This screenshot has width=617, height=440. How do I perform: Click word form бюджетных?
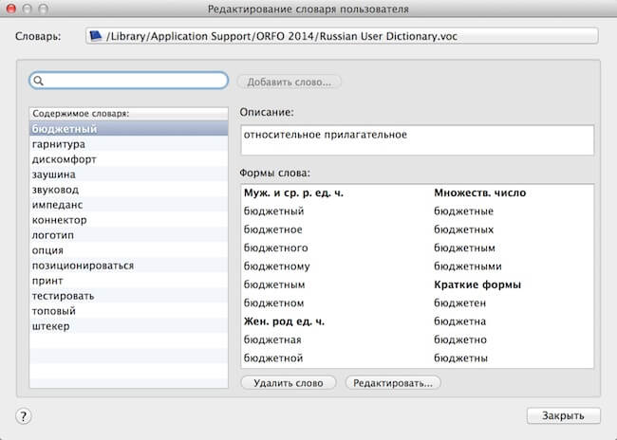point(464,229)
